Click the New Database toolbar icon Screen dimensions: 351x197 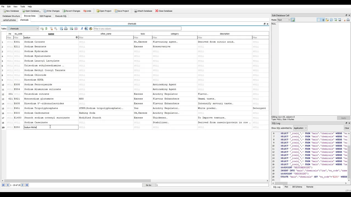click(x=4, y=11)
